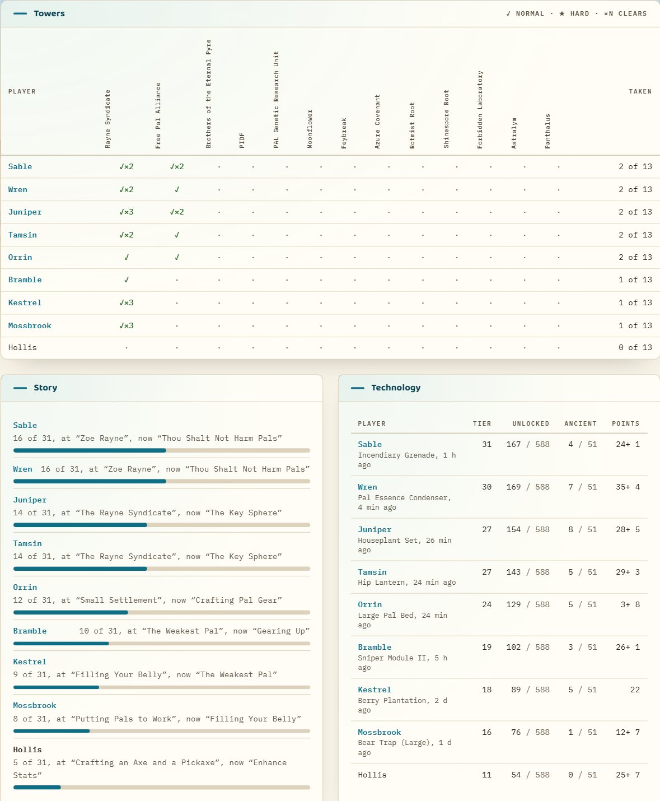Click the Technology section heading
Image resolution: width=660 pixels, height=801 pixels.
(396, 388)
